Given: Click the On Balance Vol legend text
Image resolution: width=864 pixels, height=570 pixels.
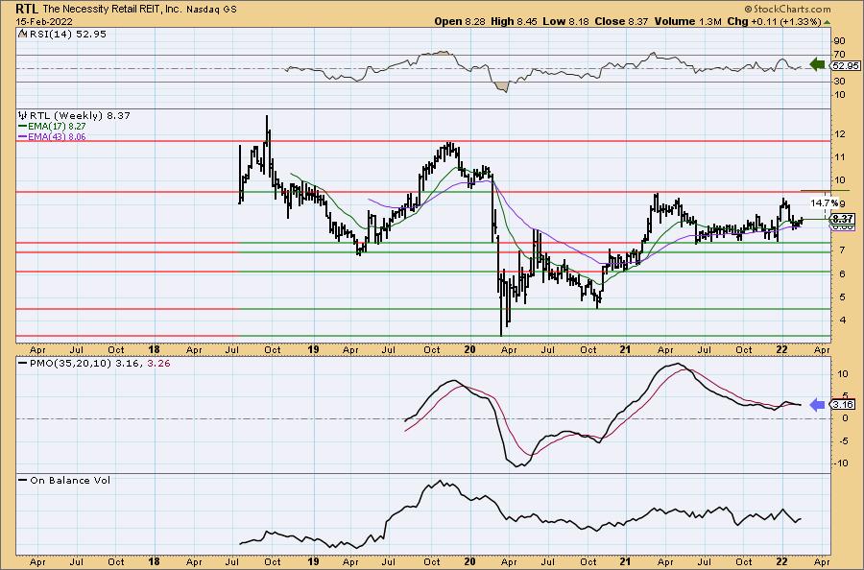Looking at the screenshot, I should [70, 480].
